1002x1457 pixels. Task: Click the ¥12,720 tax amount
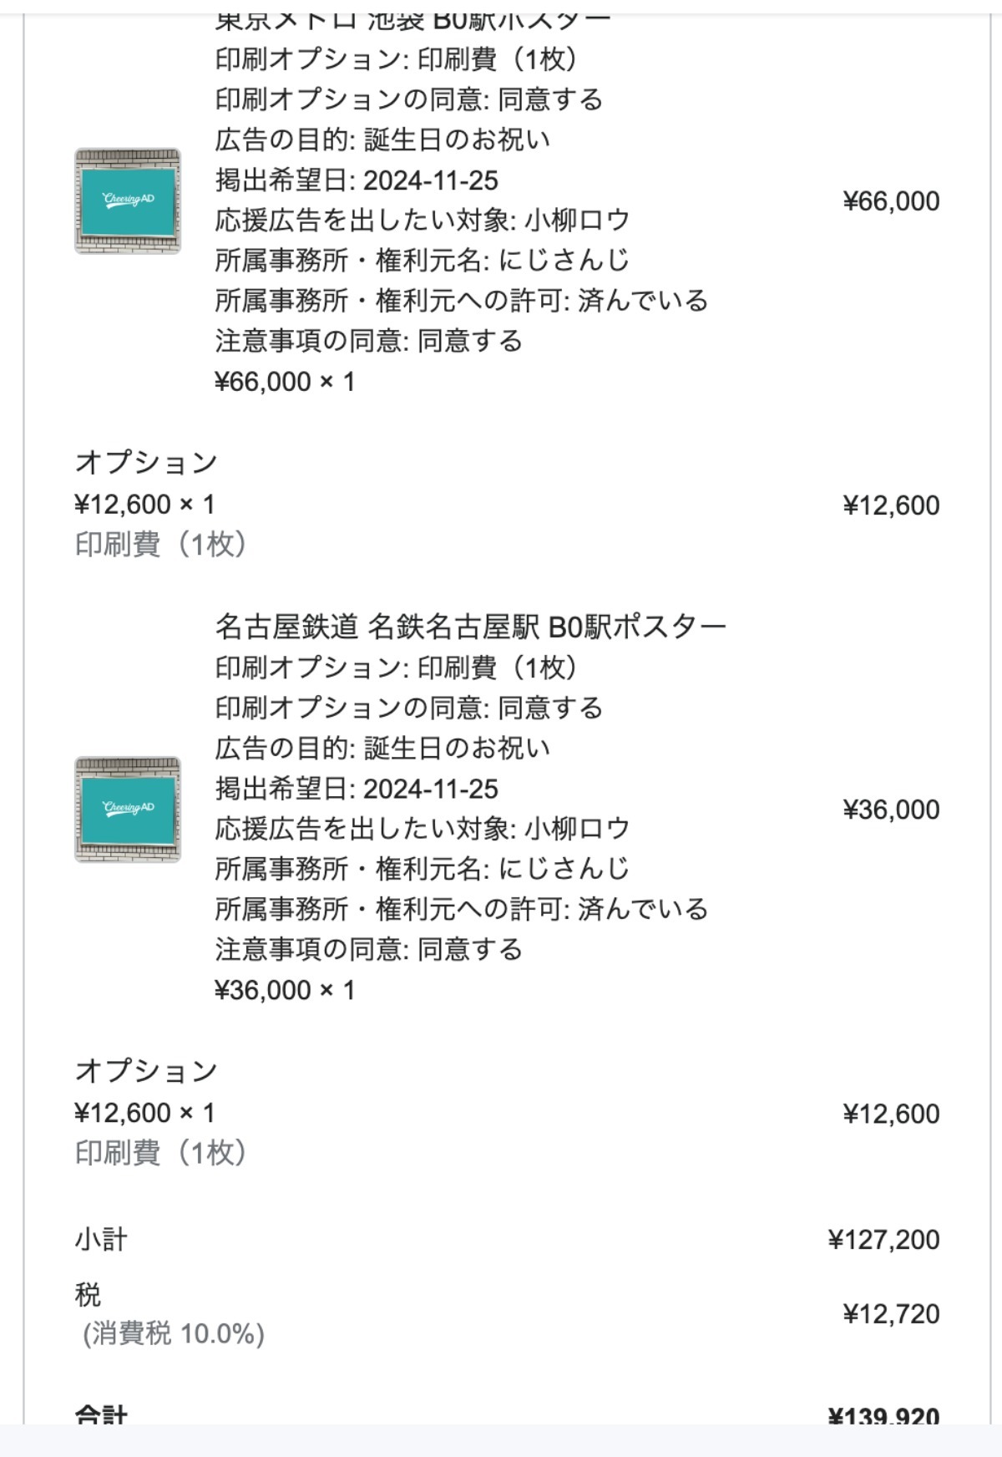(891, 1314)
